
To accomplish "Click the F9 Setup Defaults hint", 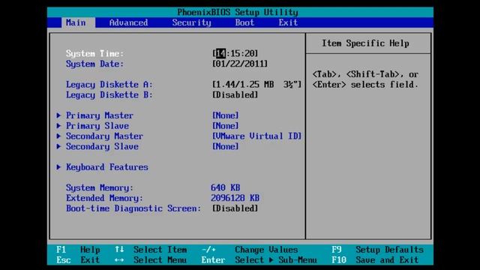I will pyautogui.click(x=377, y=250).
